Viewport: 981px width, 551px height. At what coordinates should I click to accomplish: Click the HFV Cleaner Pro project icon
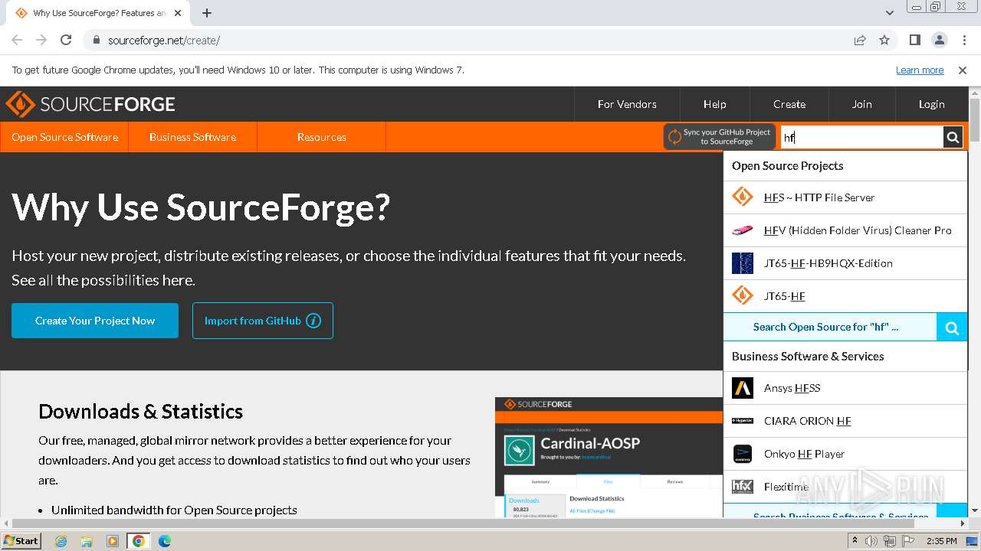tap(742, 230)
